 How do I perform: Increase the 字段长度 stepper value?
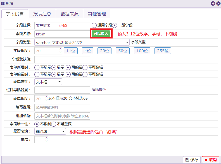pos(61,49)
